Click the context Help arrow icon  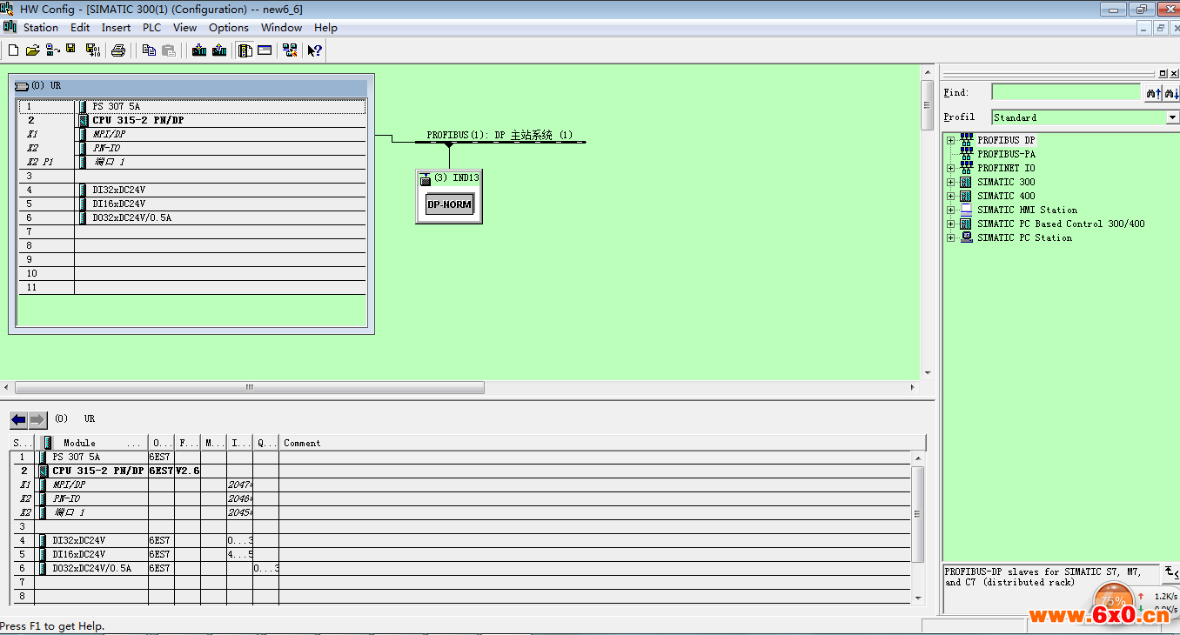315,50
